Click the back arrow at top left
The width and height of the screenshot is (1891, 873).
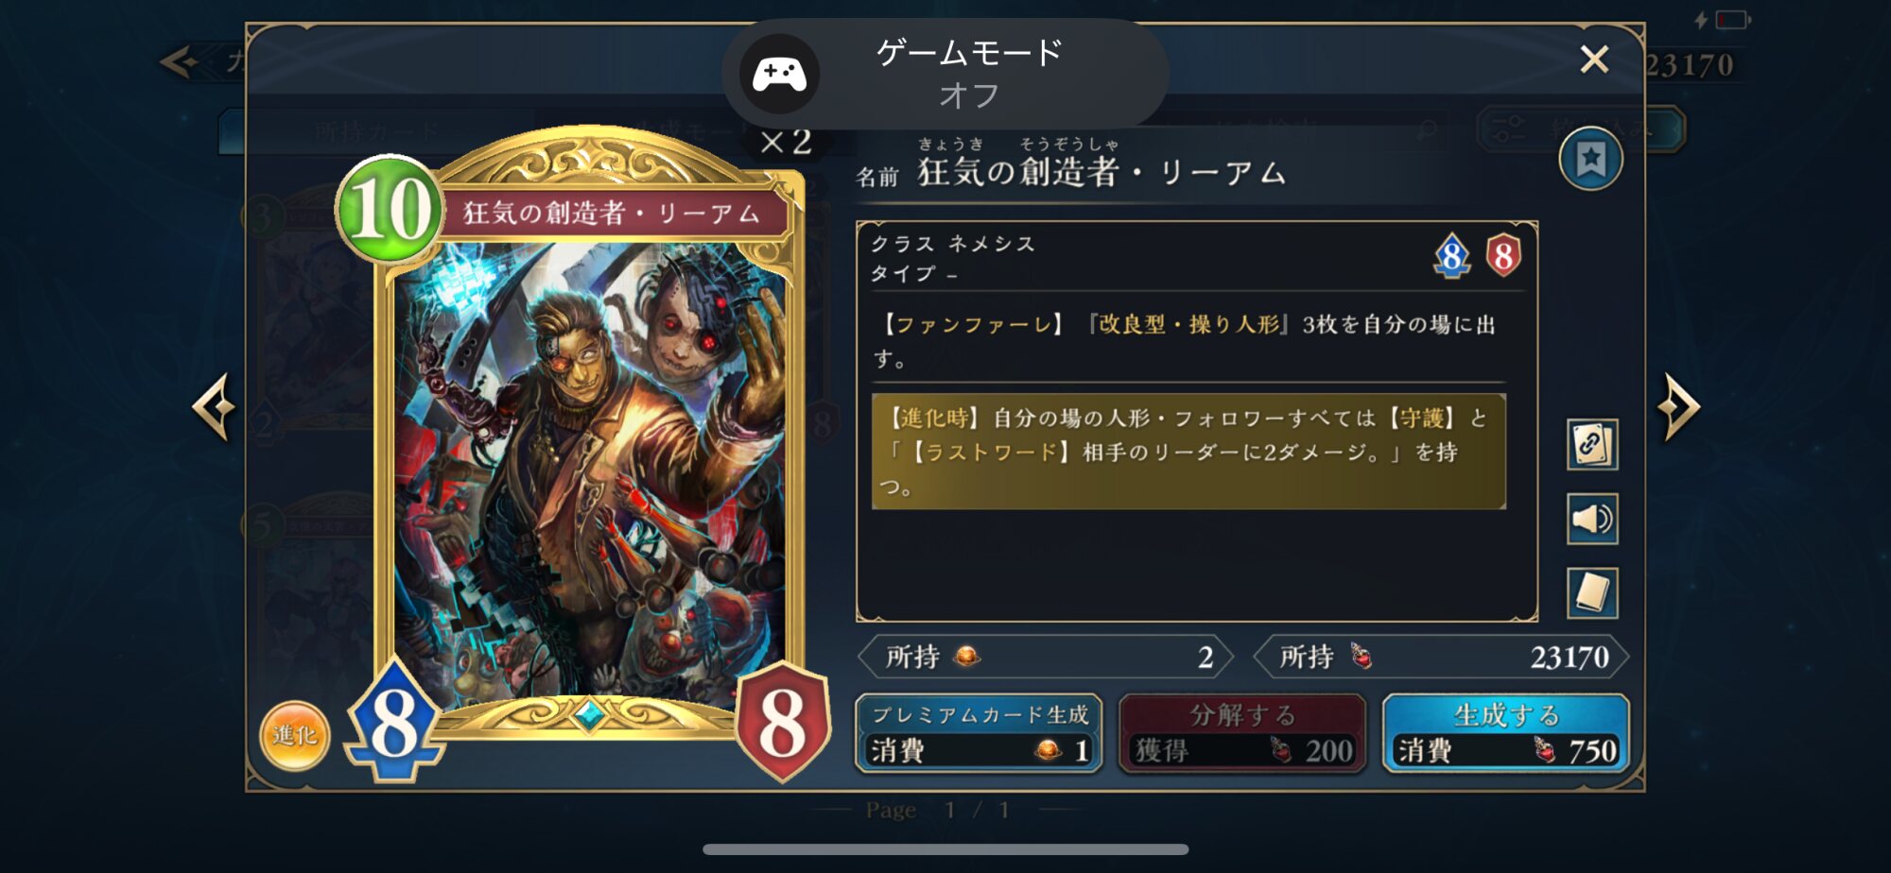(180, 63)
